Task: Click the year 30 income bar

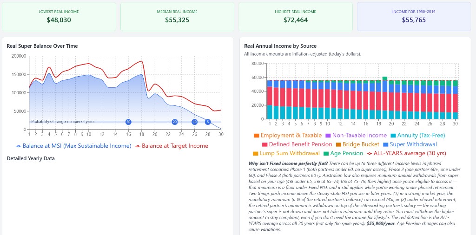Action: [x=455, y=100]
